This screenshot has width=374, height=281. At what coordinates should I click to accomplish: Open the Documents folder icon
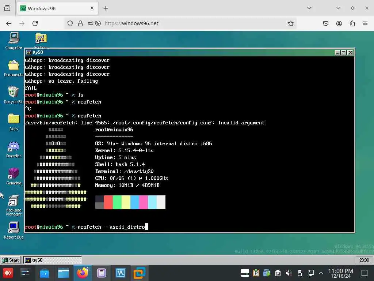[14, 68]
